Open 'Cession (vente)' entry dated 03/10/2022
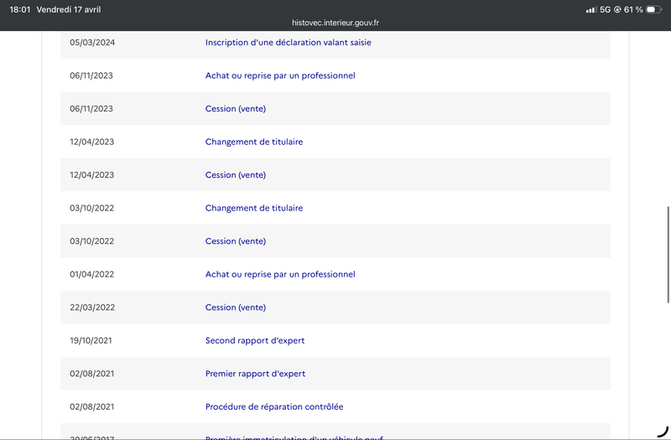 pyautogui.click(x=236, y=241)
